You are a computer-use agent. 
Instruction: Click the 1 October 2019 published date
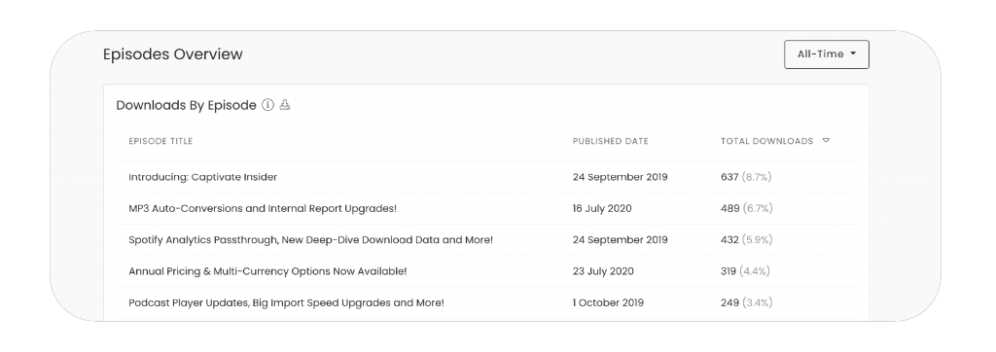[x=608, y=303]
